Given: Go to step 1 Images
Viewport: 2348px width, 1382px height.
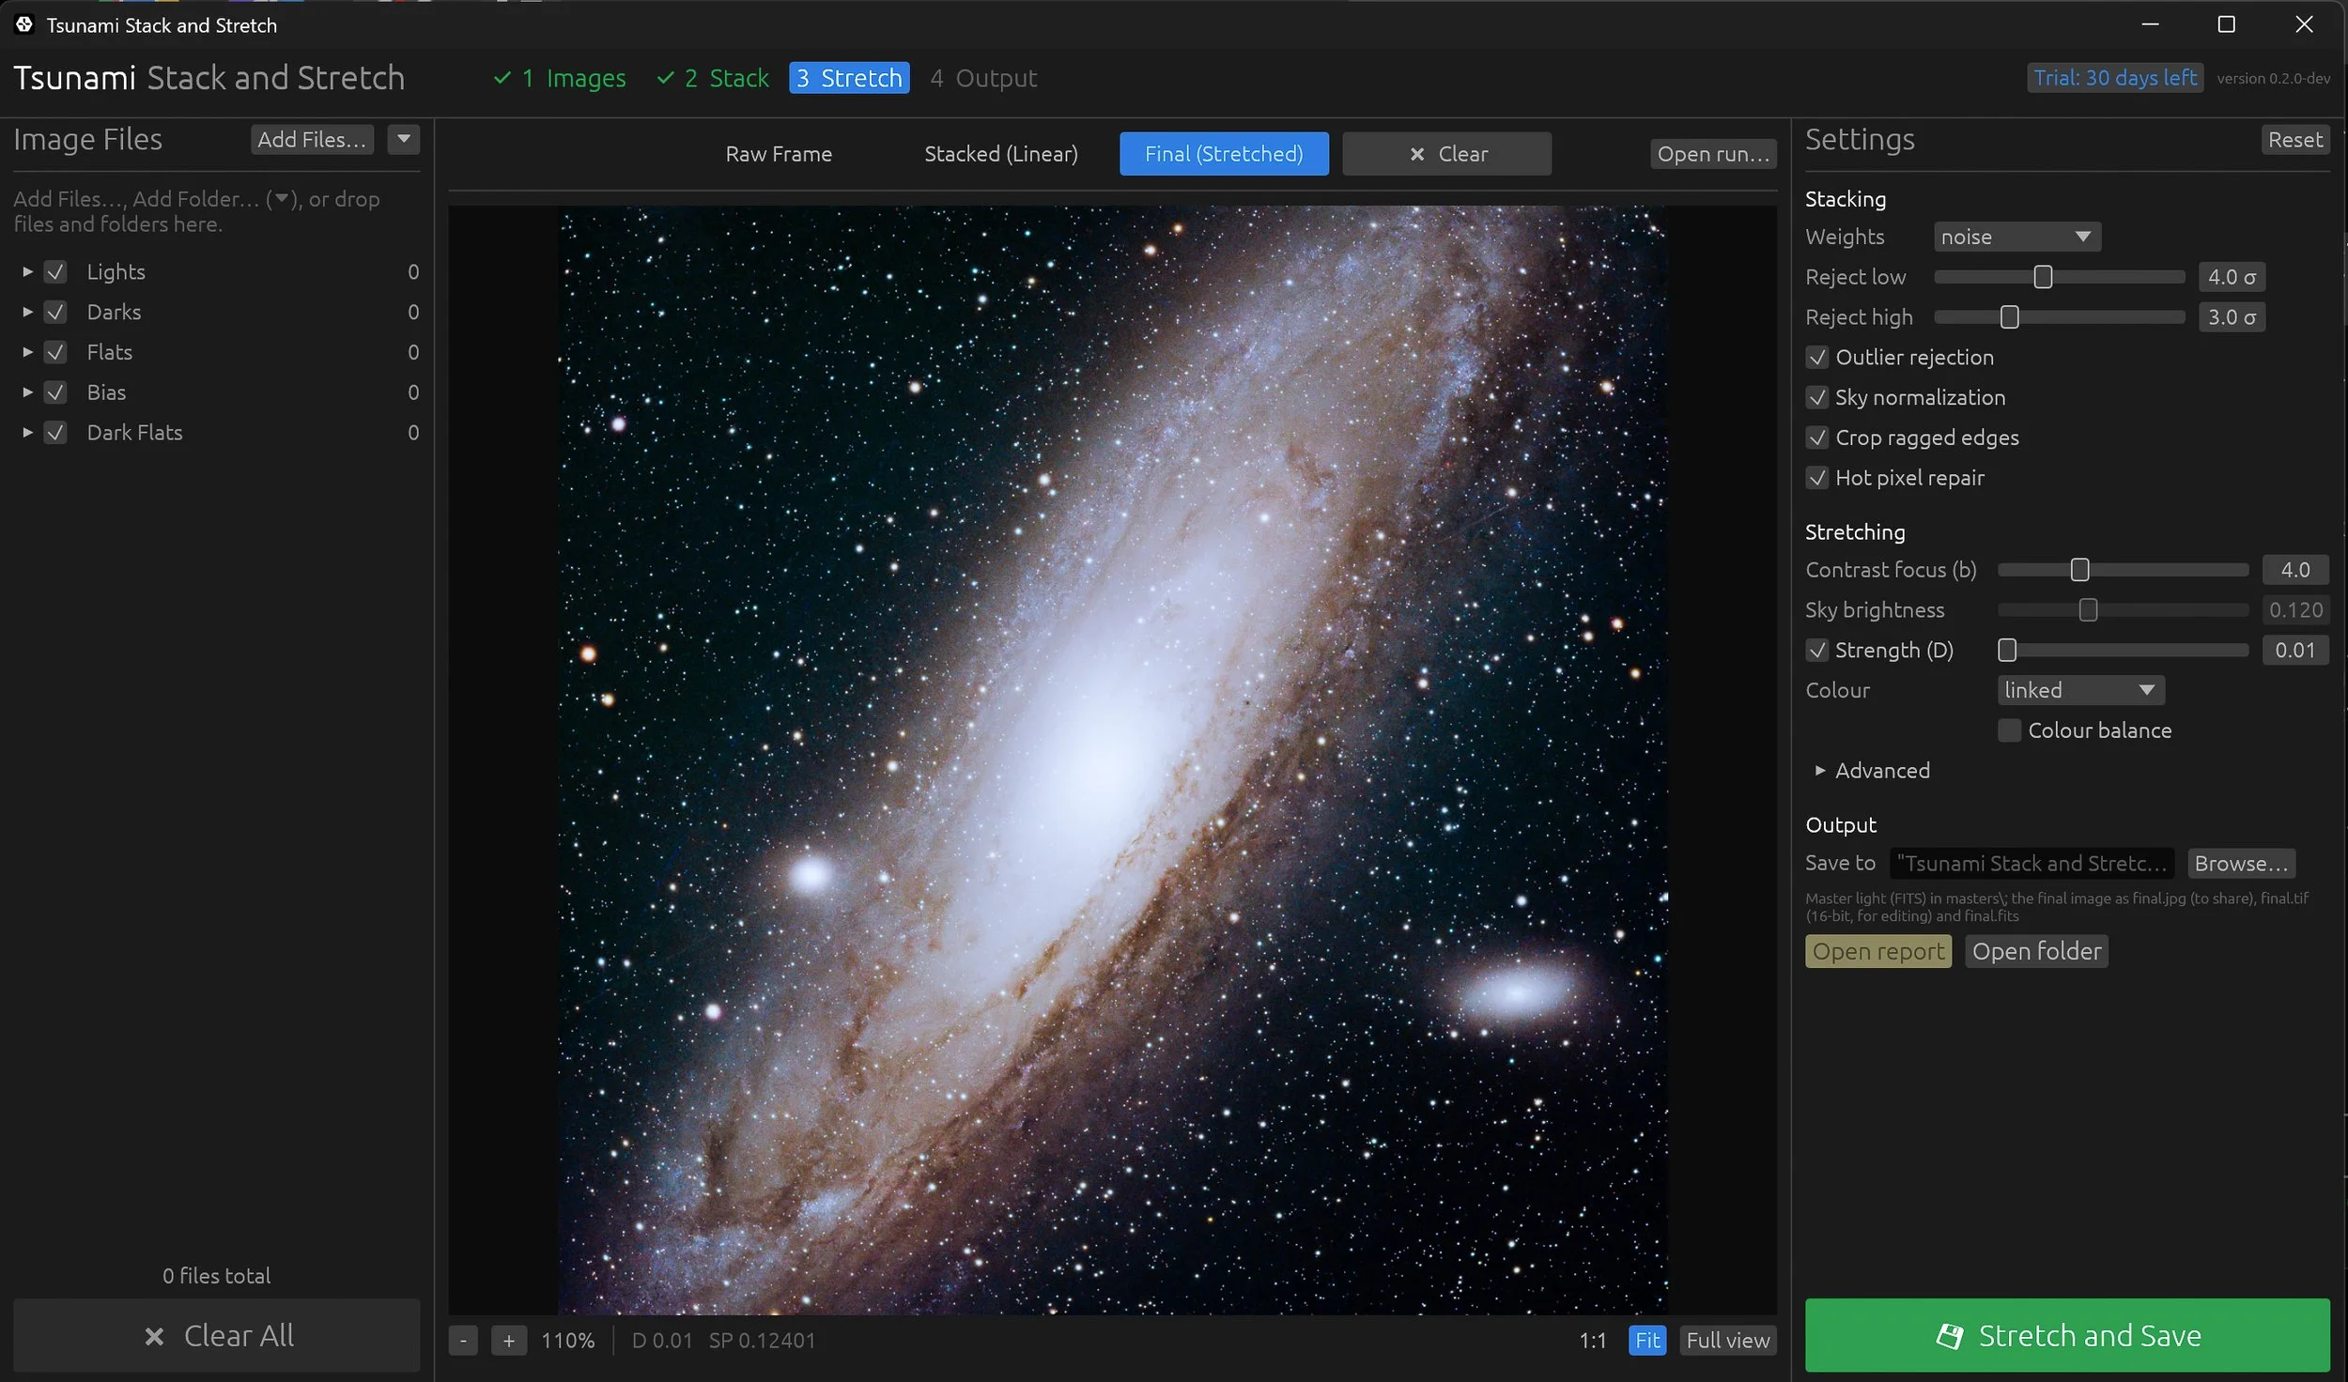Looking at the screenshot, I should tap(561, 78).
